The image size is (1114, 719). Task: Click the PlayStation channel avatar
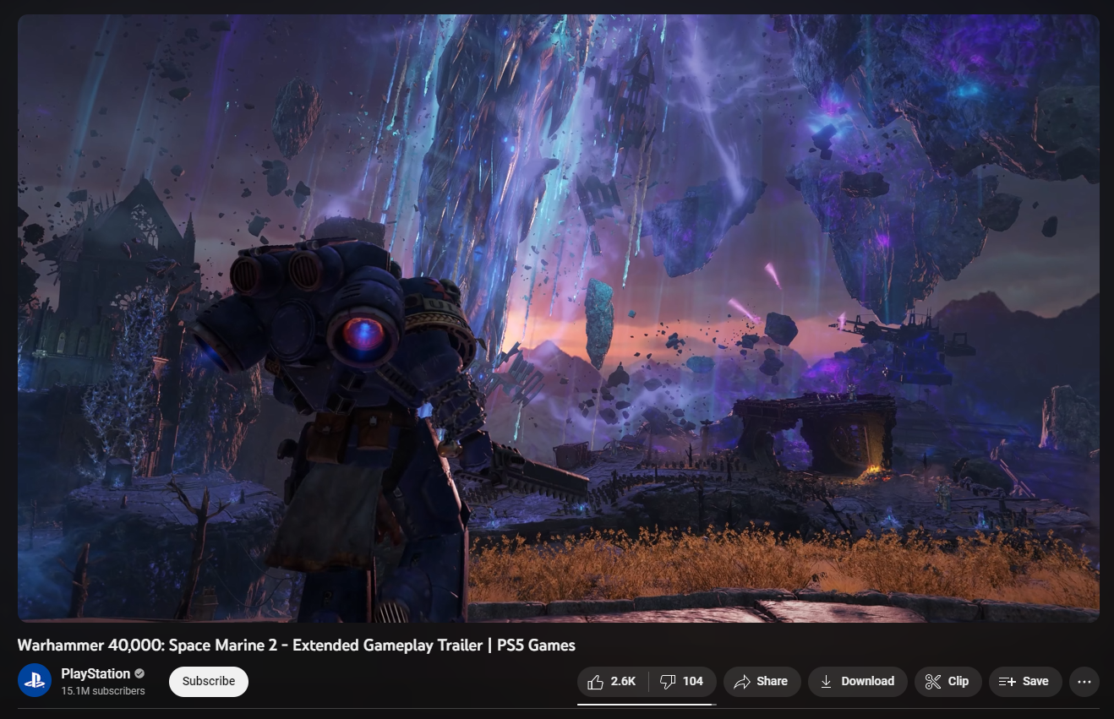35,680
